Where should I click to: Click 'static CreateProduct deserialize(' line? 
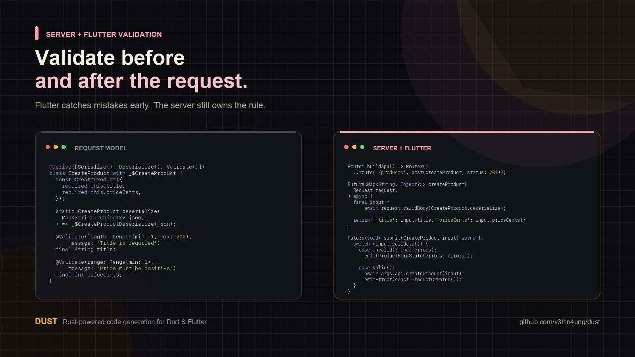pos(108,211)
